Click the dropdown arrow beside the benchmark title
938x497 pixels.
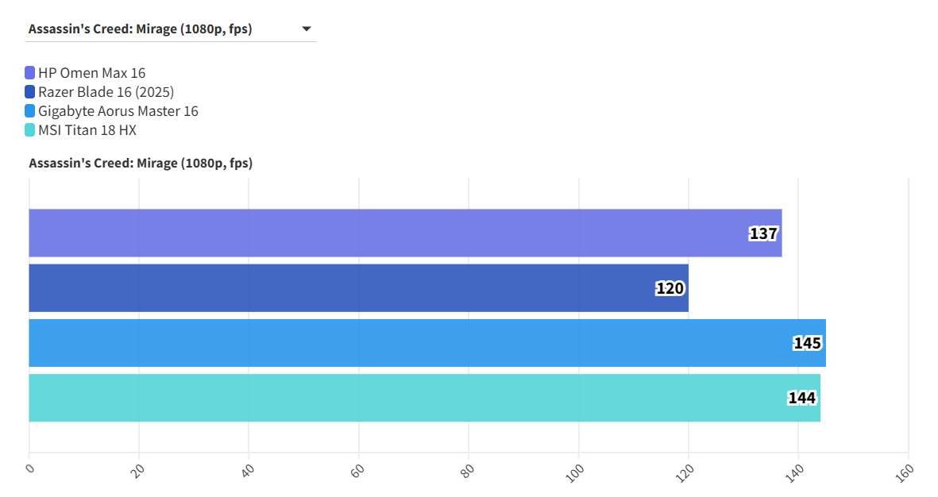(307, 29)
